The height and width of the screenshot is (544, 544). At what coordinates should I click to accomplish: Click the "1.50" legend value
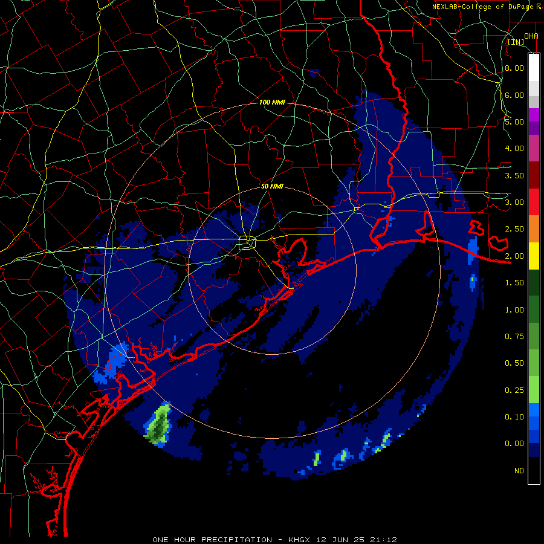tap(514, 283)
